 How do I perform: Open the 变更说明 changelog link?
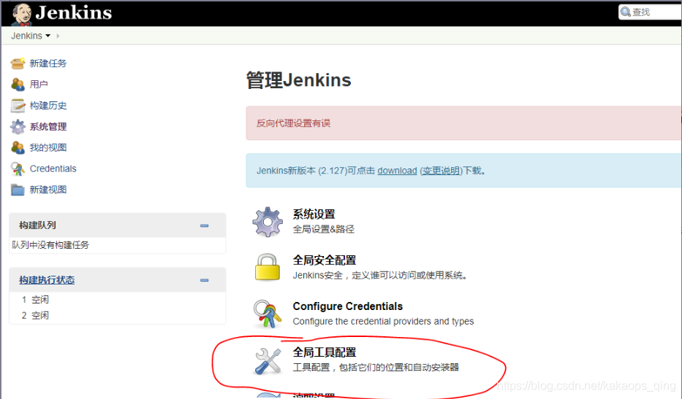(441, 171)
